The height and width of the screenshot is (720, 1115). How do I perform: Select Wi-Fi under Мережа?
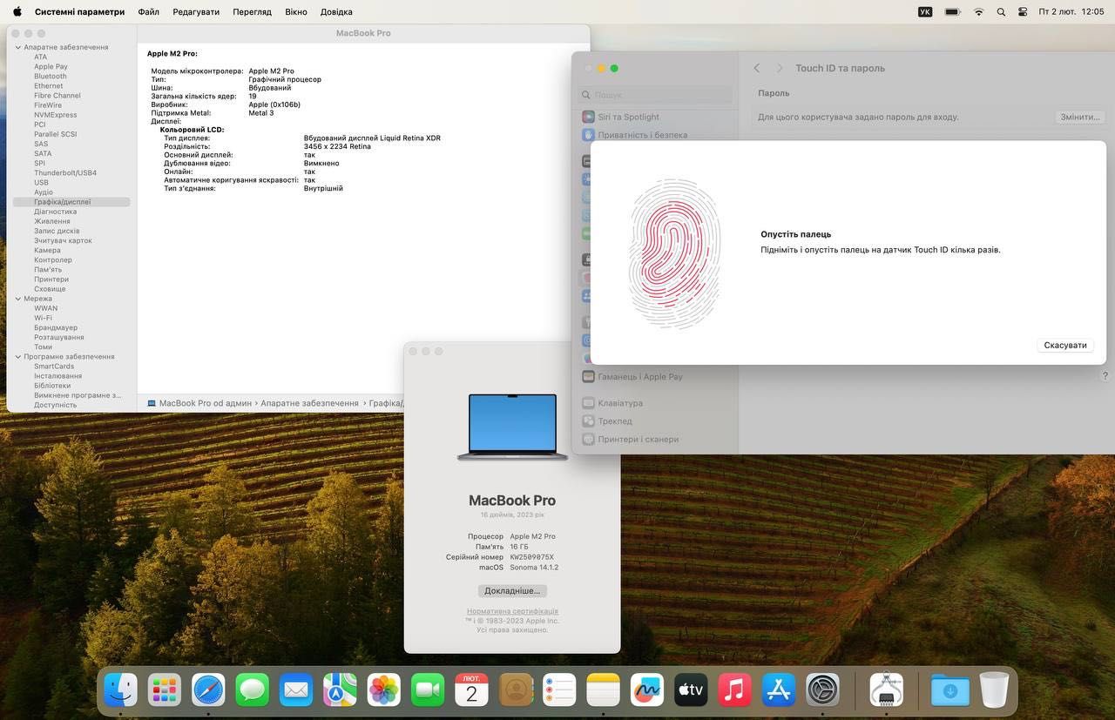[x=43, y=318]
